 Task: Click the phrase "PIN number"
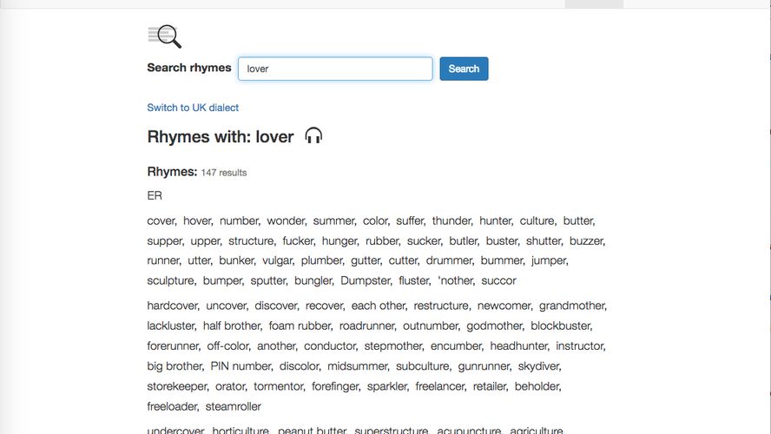click(241, 366)
